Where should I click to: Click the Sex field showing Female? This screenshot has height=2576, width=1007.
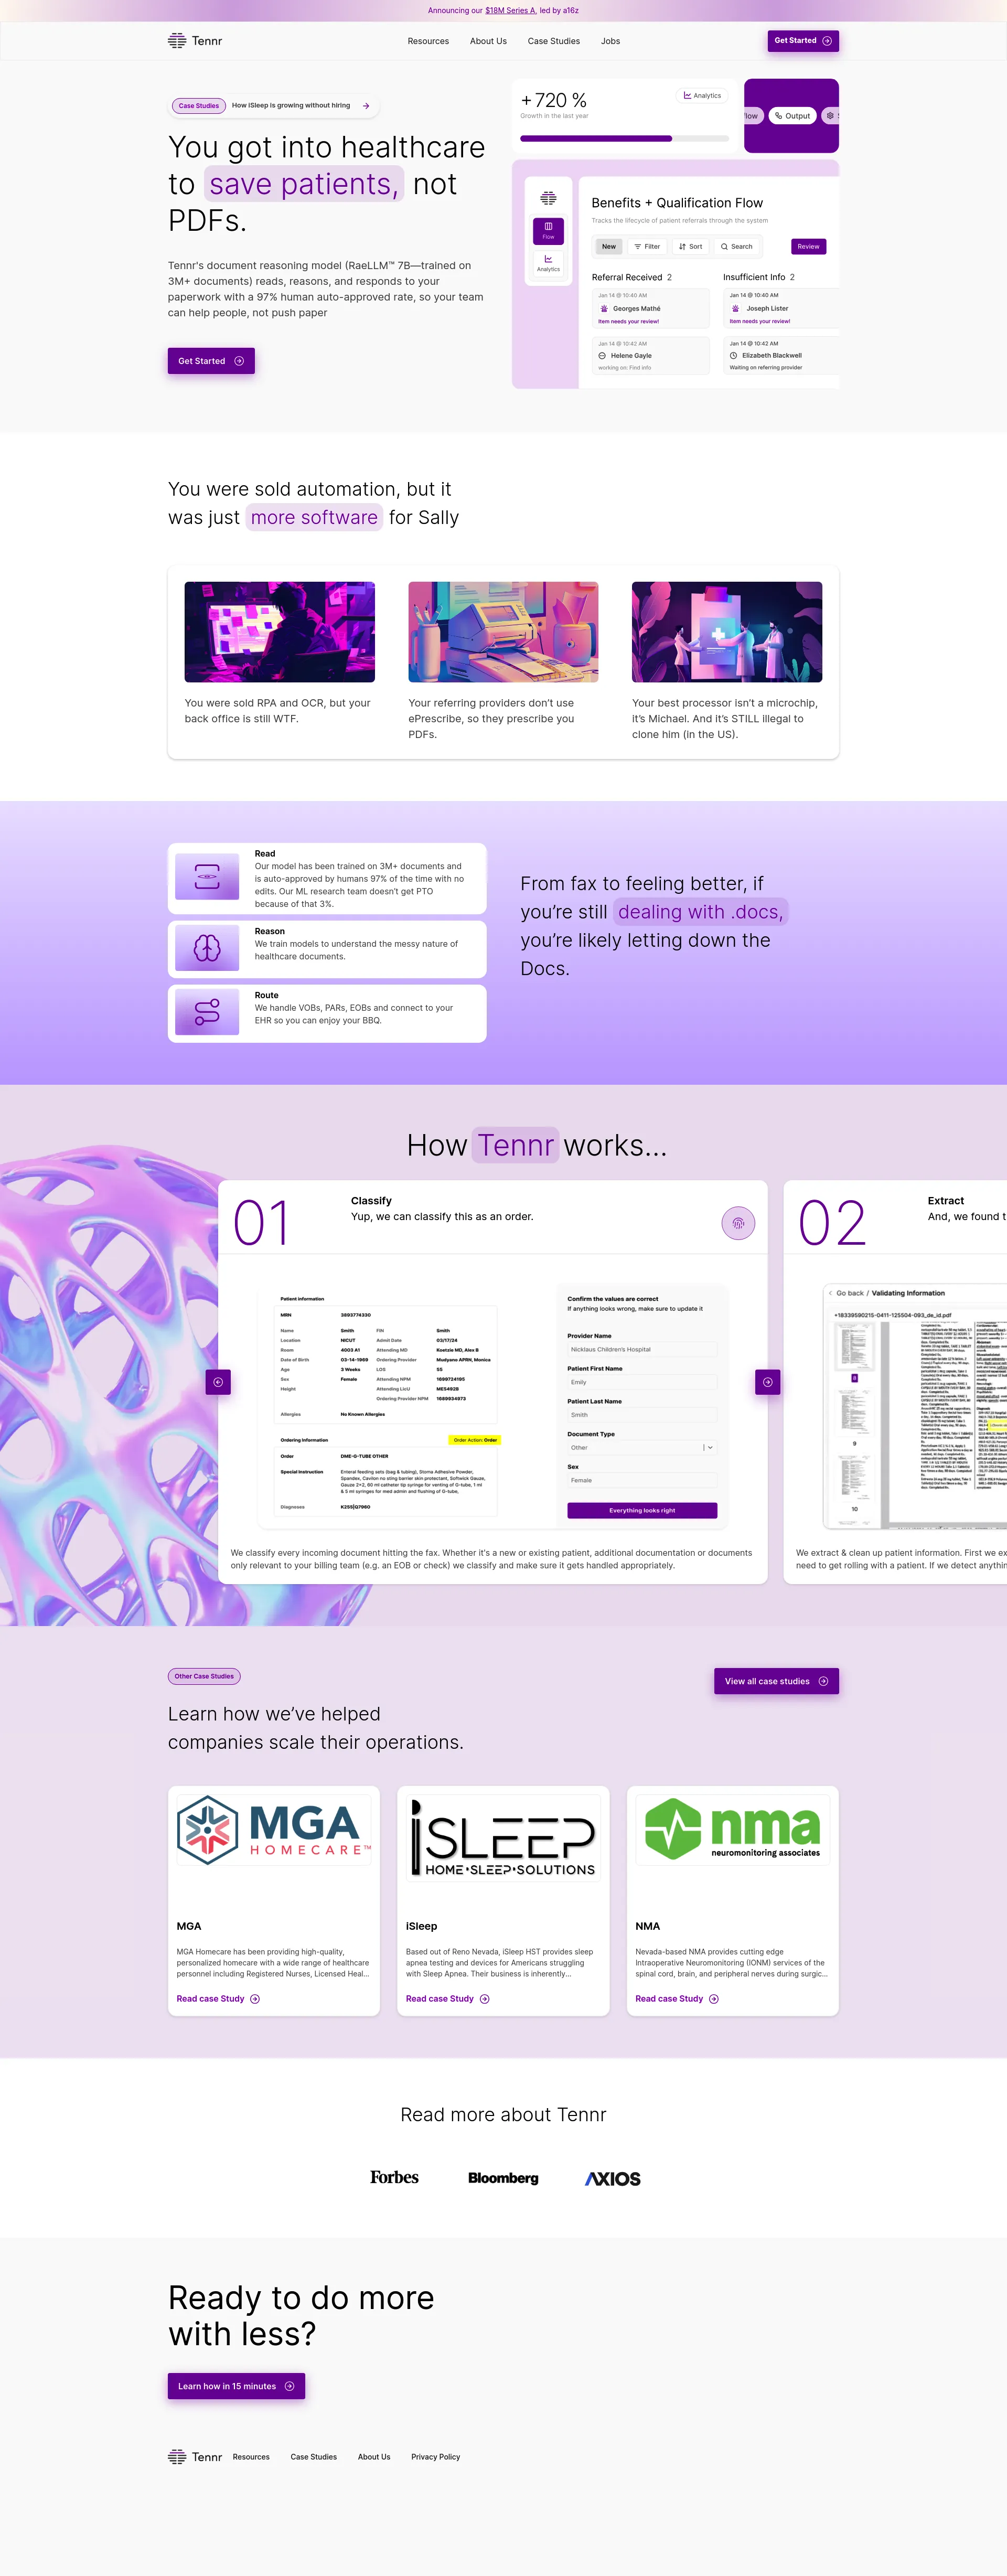[x=642, y=1480]
